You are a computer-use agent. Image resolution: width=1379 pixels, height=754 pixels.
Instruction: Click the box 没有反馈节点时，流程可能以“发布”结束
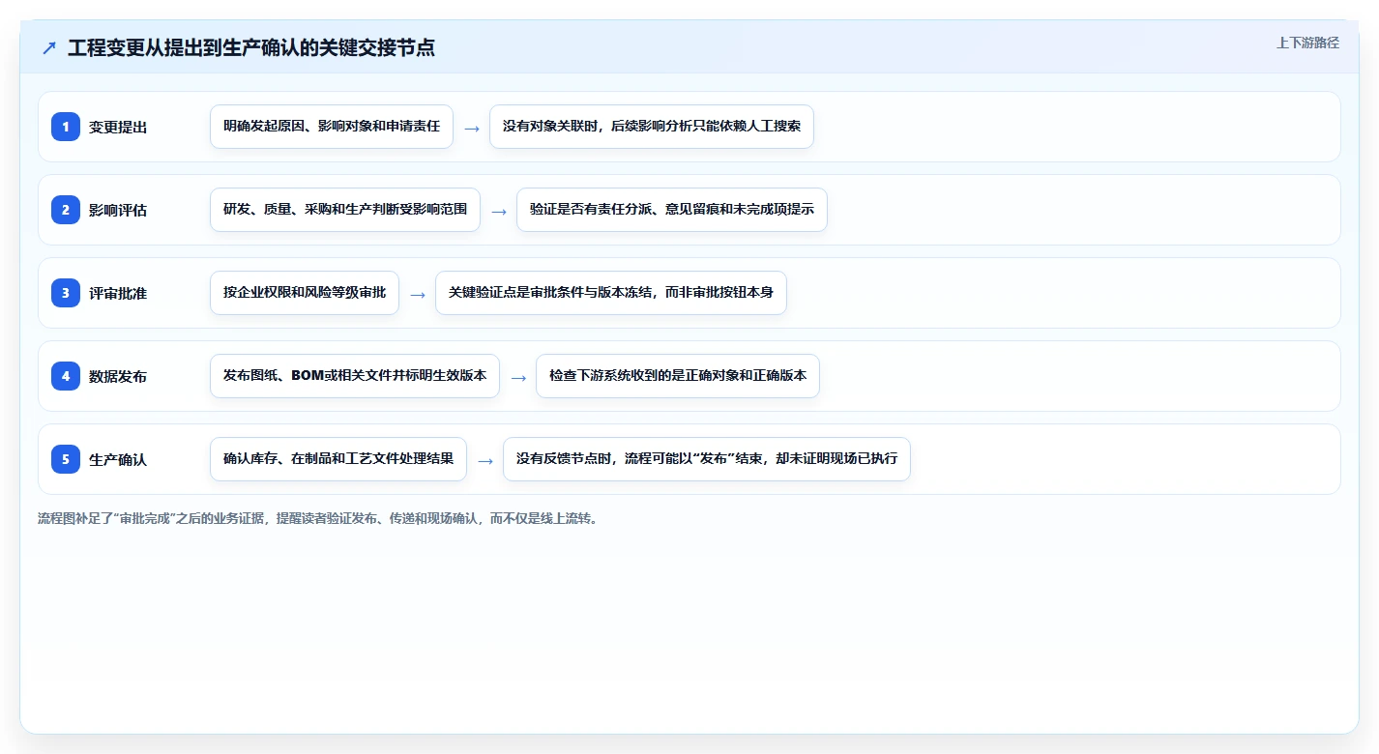coord(707,459)
